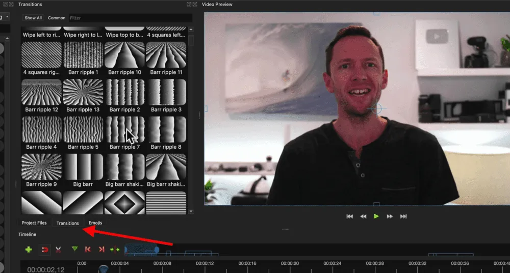
Task: Toggle the magnet snapping tool
Action: (x=44, y=250)
